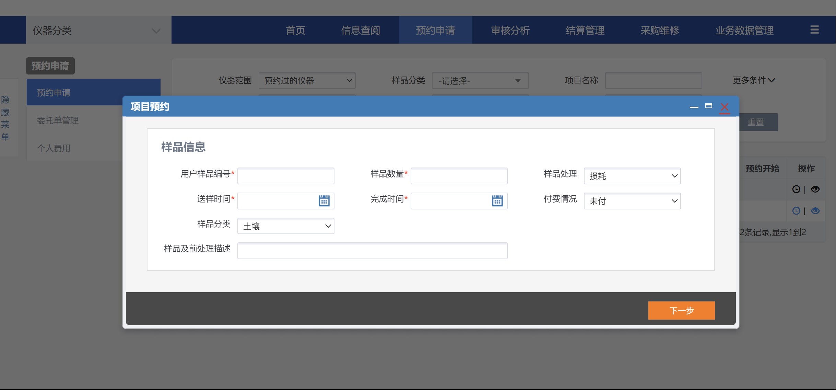The height and width of the screenshot is (390, 836).
Task: Click the 用户样品编号 input field
Action: point(285,176)
